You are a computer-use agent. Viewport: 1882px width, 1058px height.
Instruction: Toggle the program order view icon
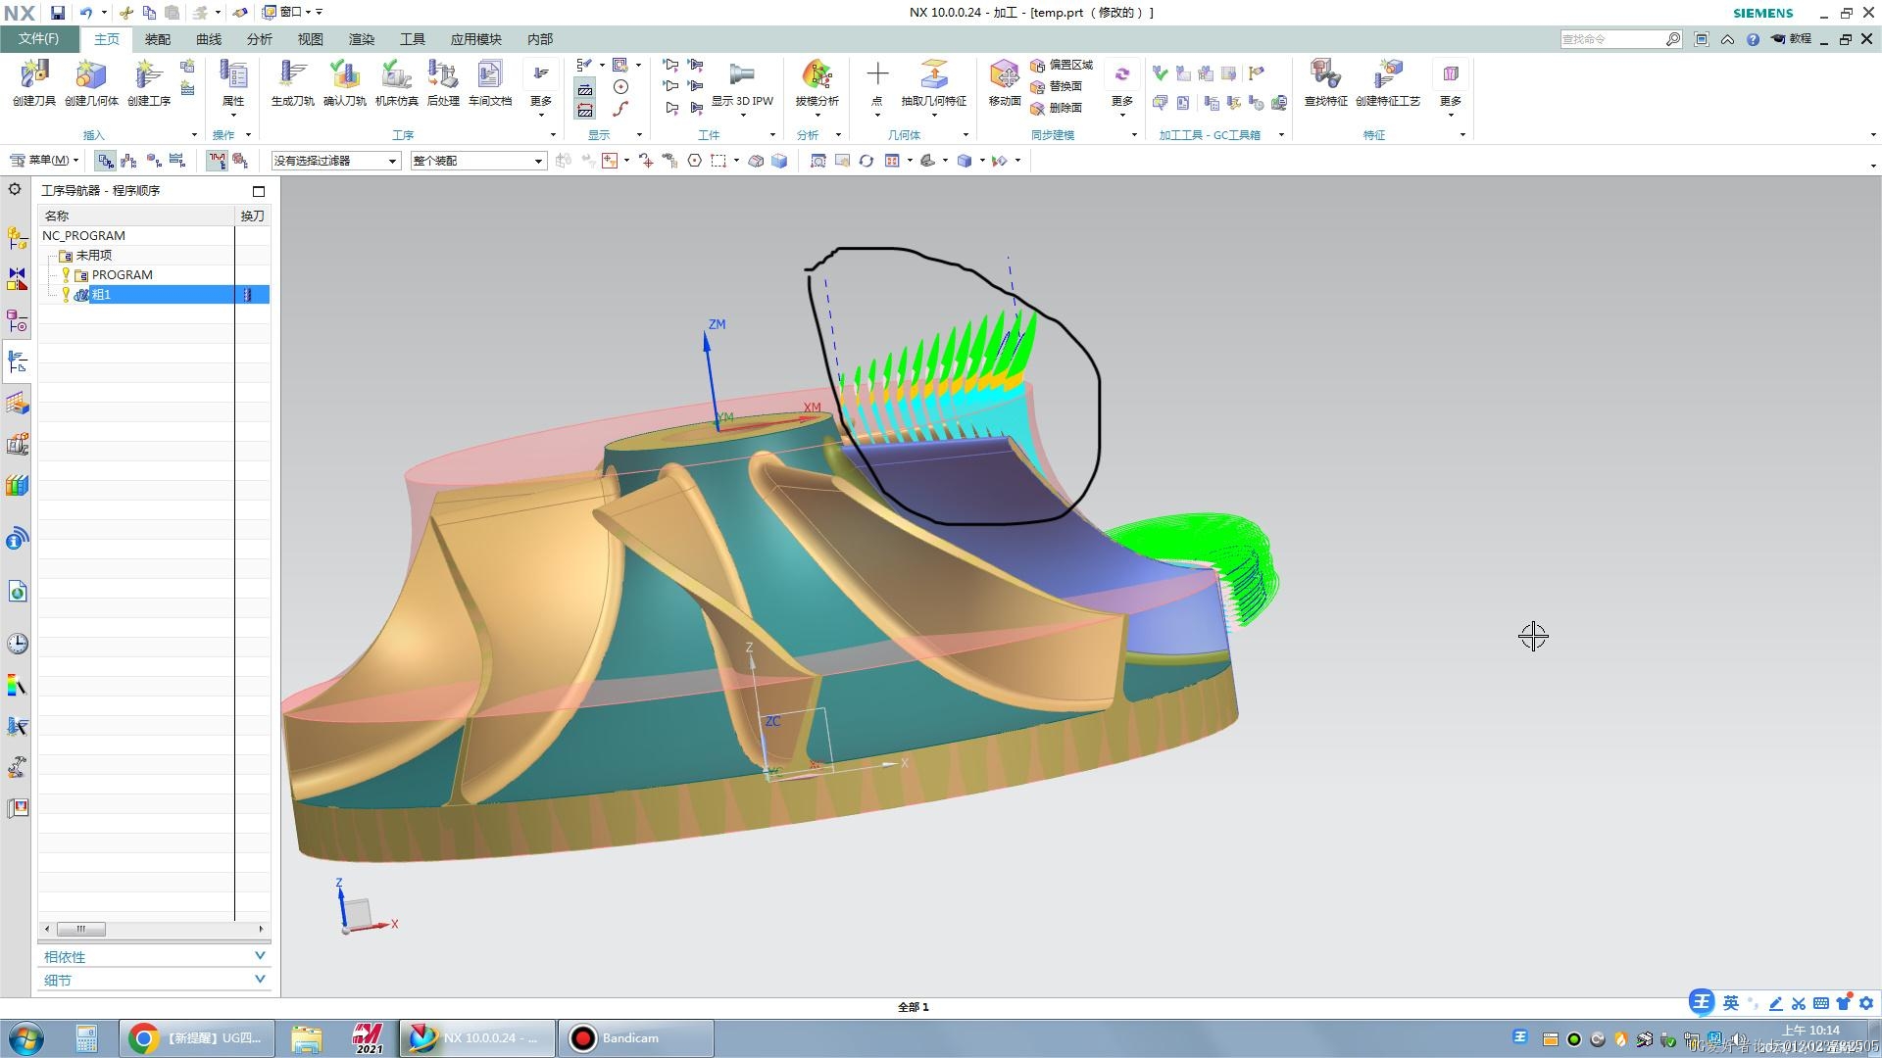pyautogui.click(x=106, y=161)
